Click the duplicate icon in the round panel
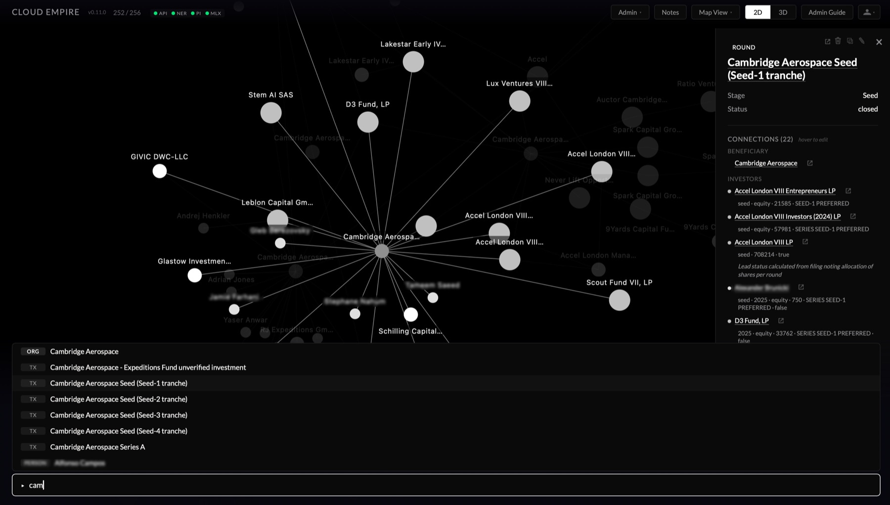Screen dimensions: 890x505 pyautogui.click(x=850, y=41)
